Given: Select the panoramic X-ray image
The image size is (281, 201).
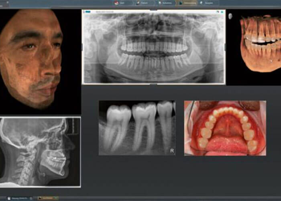Looking at the screenshot, I should pos(154,47).
